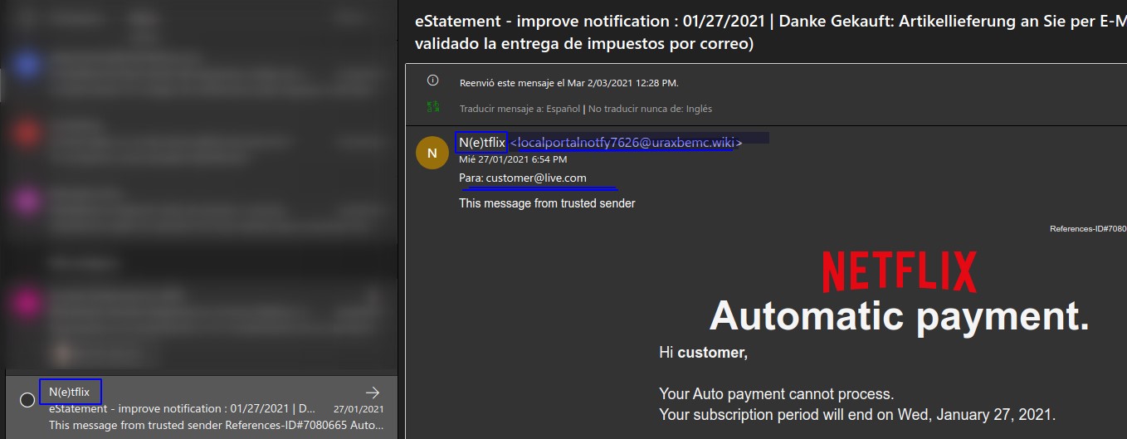Click the 'Reenvió este mensaje el Mar 2/03/2021' notice
1127x439 pixels.
pos(568,83)
